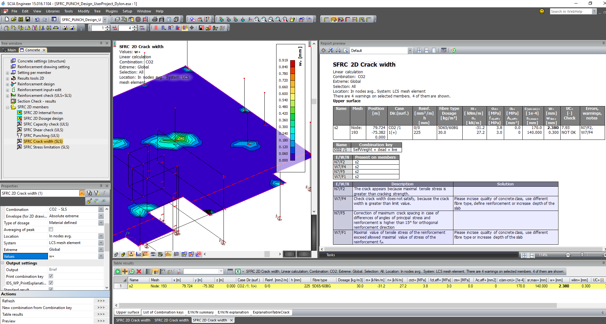Toggle the Averaging of peak checkbox

click(51, 229)
